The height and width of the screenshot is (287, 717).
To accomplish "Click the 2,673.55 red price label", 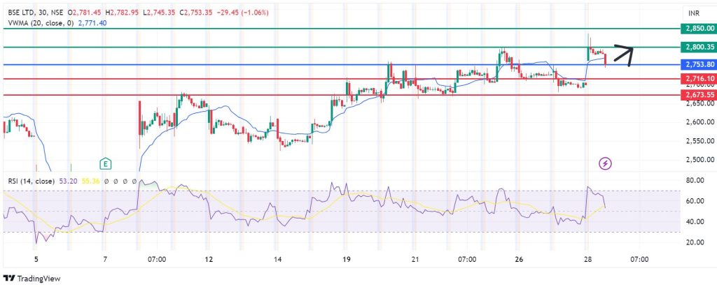I will (698, 94).
